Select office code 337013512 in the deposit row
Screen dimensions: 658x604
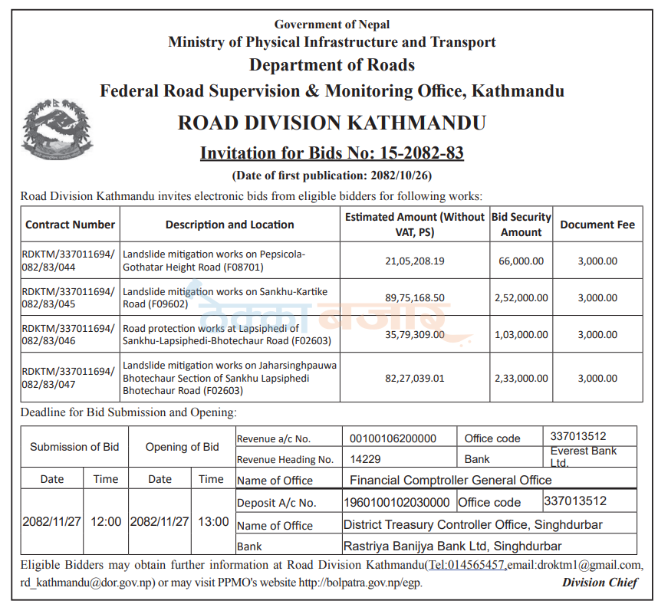click(575, 501)
